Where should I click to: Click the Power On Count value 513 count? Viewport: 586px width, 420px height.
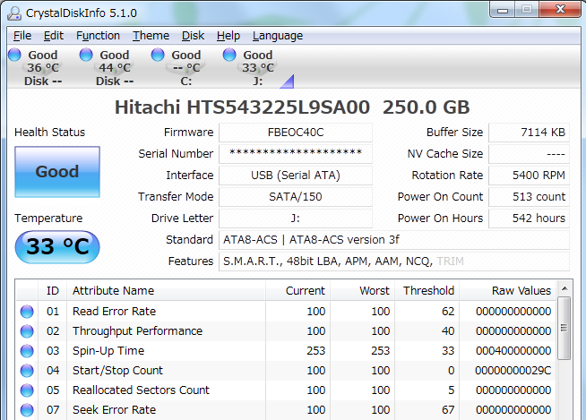[x=530, y=196]
